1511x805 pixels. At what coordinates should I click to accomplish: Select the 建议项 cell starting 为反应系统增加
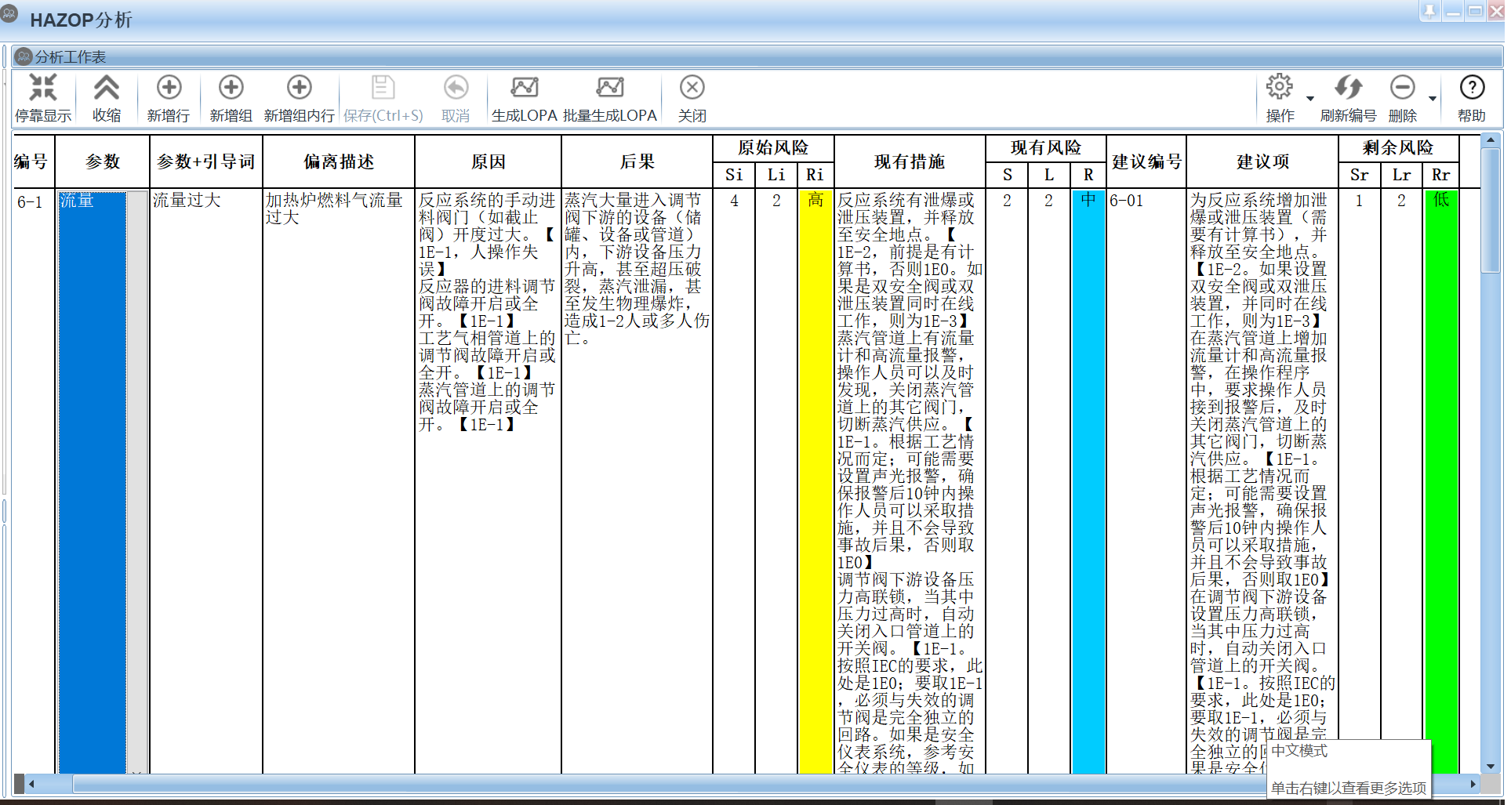[1262, 481]
